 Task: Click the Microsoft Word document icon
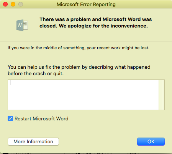(x=22, y=25)
